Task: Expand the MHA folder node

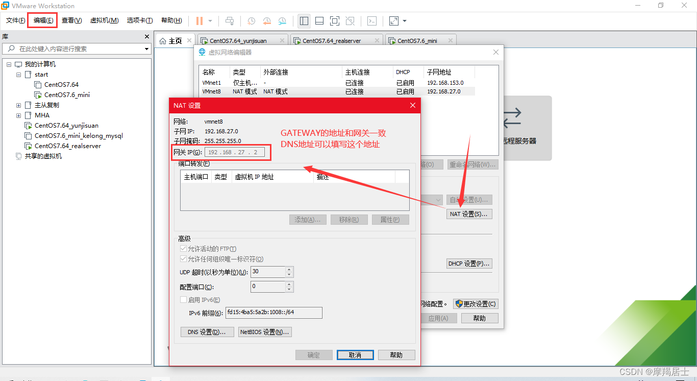Action: point(19,115)
